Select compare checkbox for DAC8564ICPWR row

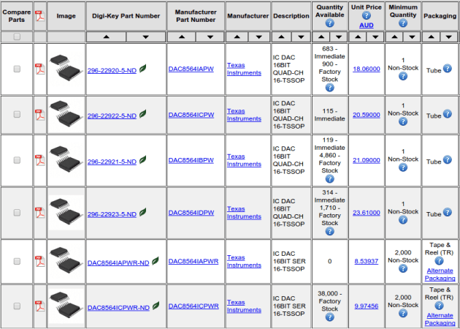17,306
